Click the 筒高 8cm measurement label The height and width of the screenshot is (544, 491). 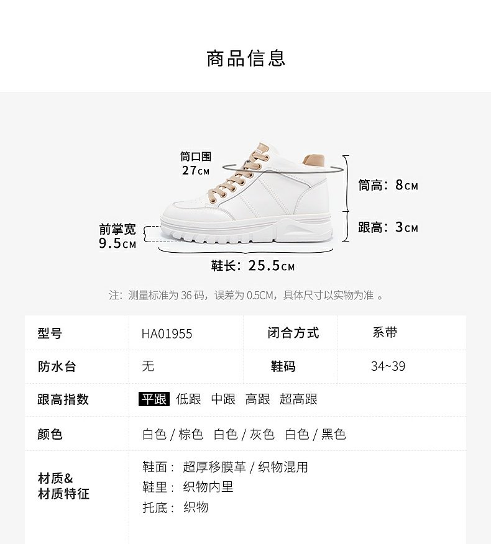[x=388, y=185]
